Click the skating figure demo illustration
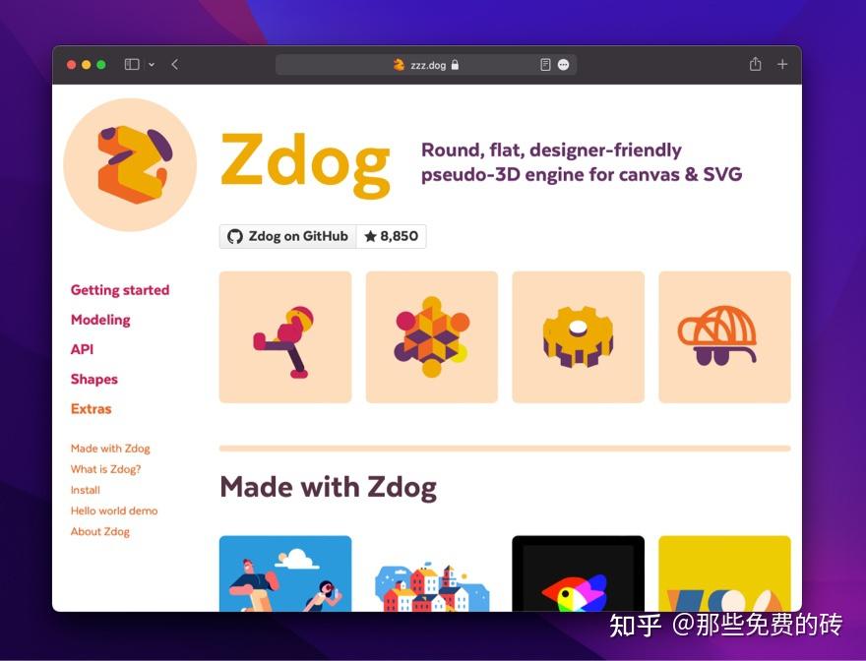Viewport: 866px width, 661px height. [285, 336]
